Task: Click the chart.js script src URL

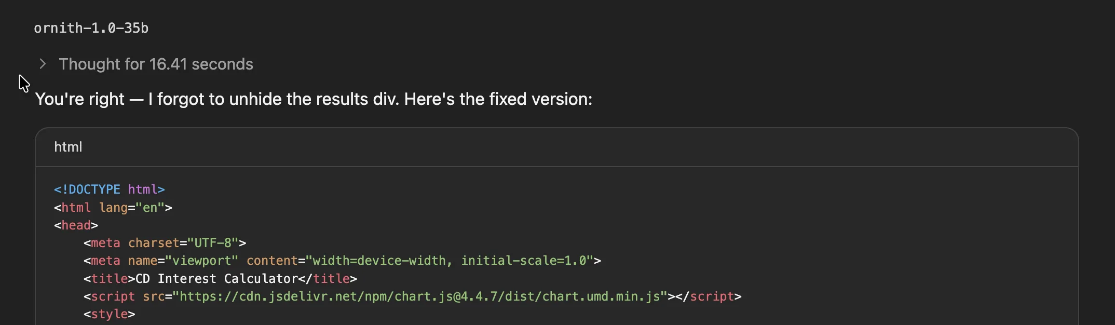Action: pos(419,296)
